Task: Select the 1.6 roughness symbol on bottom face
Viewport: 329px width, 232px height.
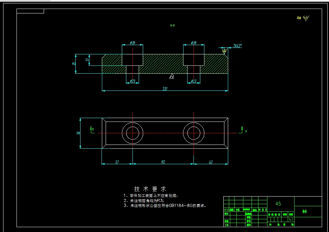Action: pos(172,76)
